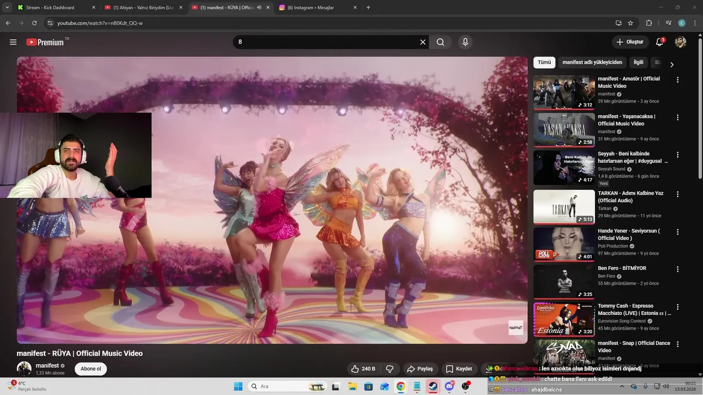Open File Explorer from the taskbar
The width and height of the screenshot is (703, 395).
(x=352, y=386)
